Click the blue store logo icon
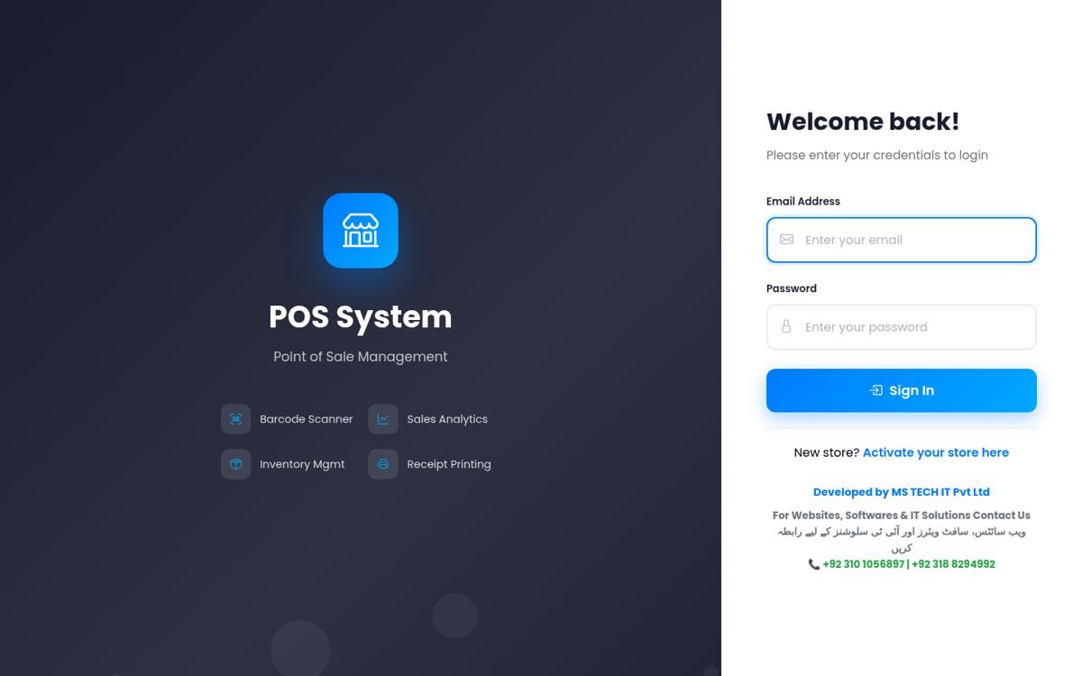The height and width of the screenshot is (676, 1082). [x=361, y=231]
